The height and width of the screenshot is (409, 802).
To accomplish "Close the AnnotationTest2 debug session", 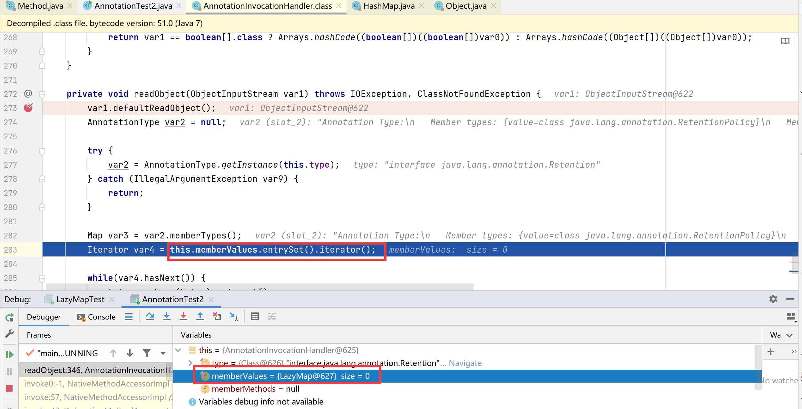I will click(x=211, y=300).
